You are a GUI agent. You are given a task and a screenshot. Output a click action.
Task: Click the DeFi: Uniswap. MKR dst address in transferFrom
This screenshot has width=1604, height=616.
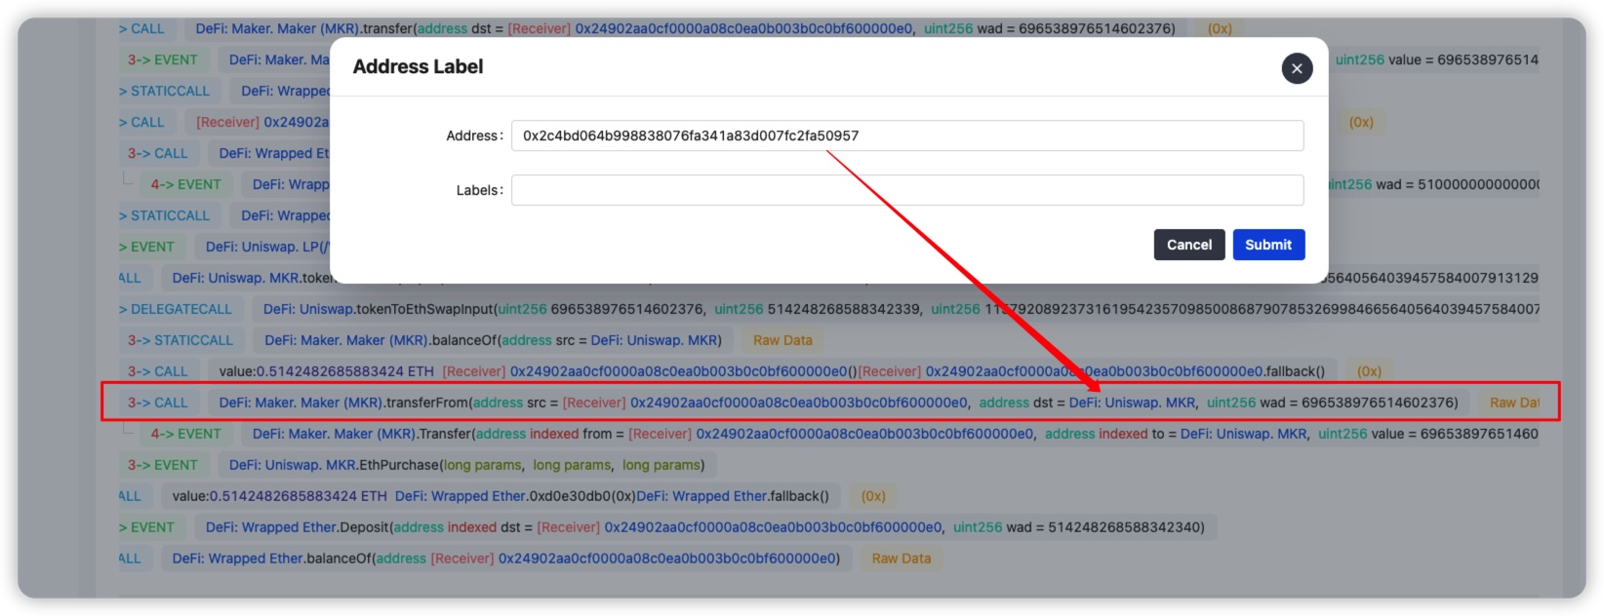click(1133, 403)
